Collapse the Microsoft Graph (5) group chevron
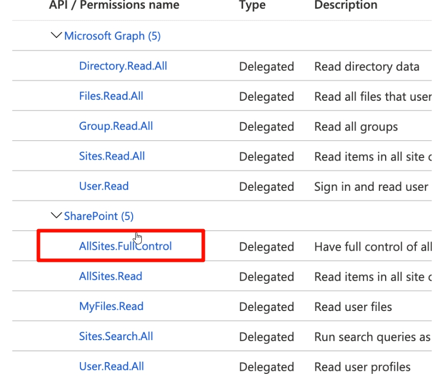This screenshot has width=443, height=379. pos(56,36)
